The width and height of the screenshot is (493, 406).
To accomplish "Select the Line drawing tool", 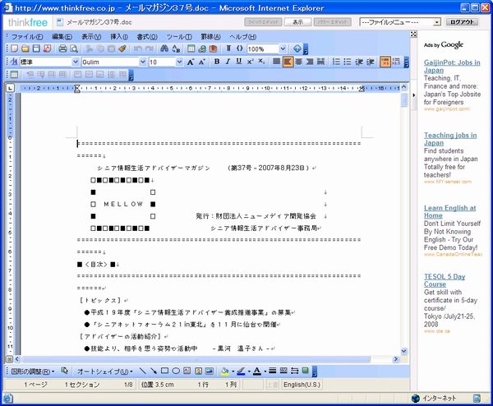I will 142,371.
